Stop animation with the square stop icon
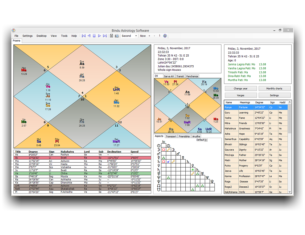This screenshot has height=235, width=305. pyautogui.click(x=94, y=36)
